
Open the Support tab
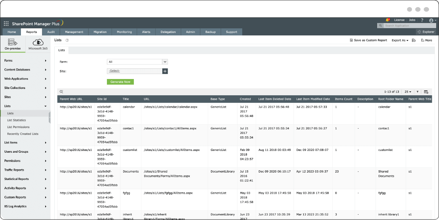232,32
